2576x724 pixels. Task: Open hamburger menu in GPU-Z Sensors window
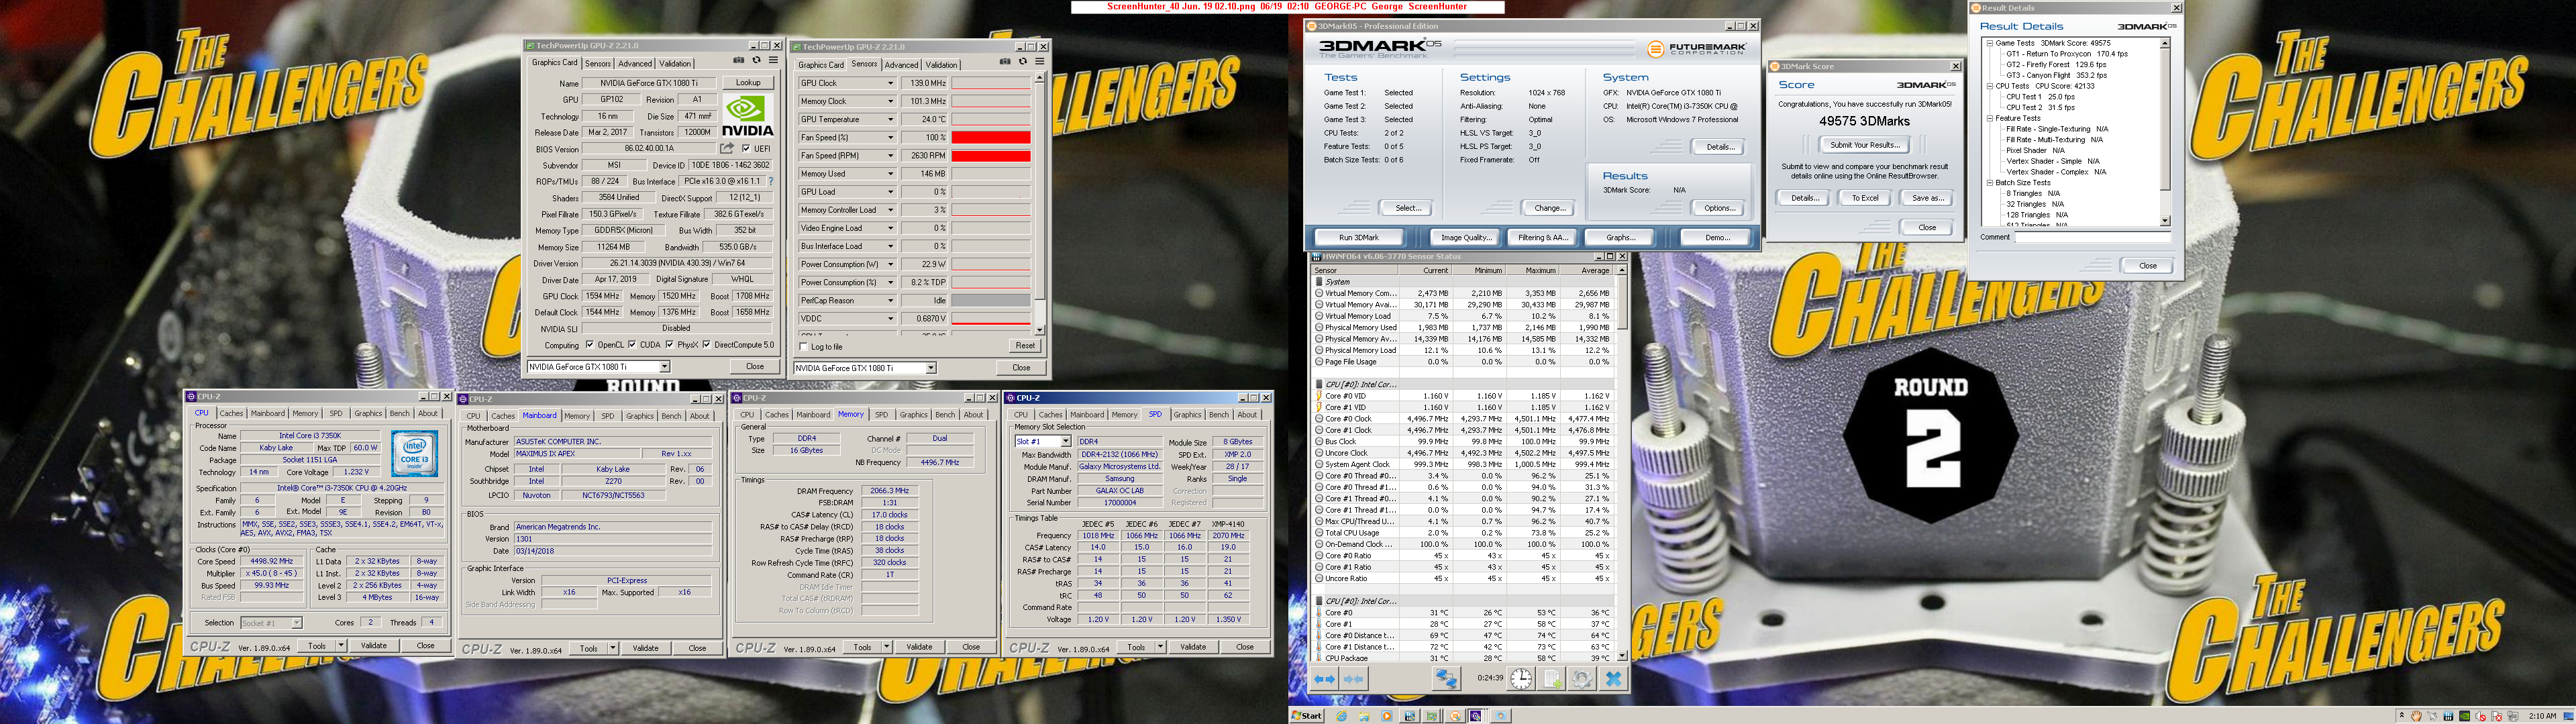coord(1039,62)
